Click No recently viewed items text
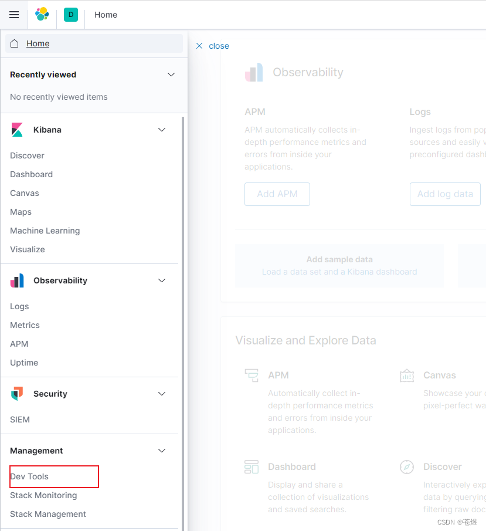This screenshot has width=486, height=531. [x=59, y=97]
